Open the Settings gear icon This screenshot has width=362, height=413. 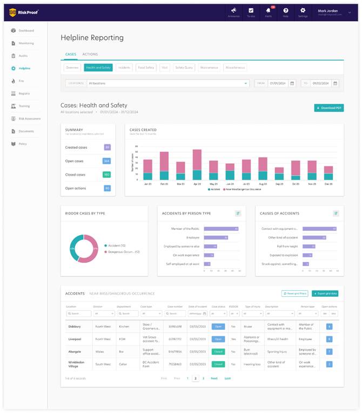303,10
